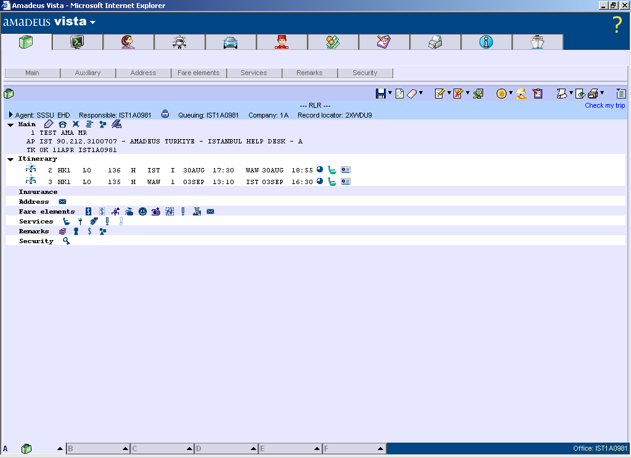Open the hotel bellboy module tab
Viewport: 631px width, 458px height.
pos(282,42)
